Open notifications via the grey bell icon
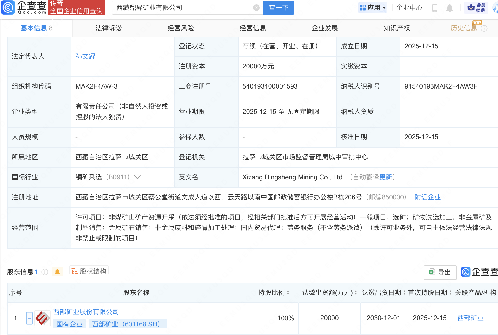The image size is (498, 335). [x=450, y=8]
